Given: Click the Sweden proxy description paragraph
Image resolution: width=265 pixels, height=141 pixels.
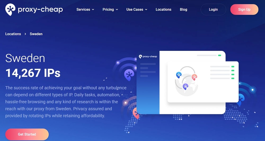Looking at the screenshot, I should [x=66, y=102].
